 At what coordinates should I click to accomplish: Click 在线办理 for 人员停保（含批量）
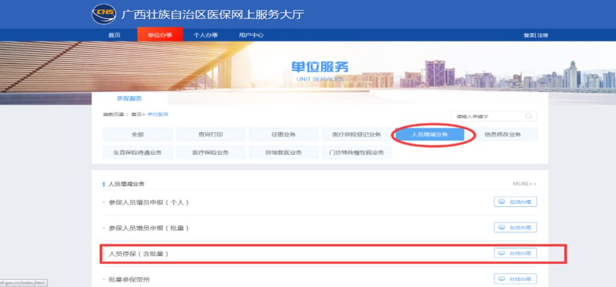(x=515, y=253)
